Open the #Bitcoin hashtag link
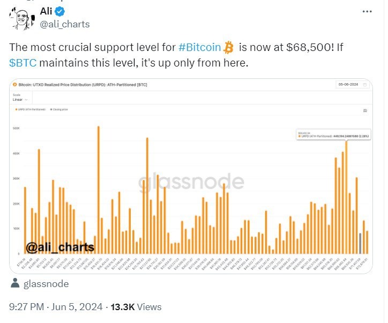This screenshot has width=388, height=323. point(199,47)
